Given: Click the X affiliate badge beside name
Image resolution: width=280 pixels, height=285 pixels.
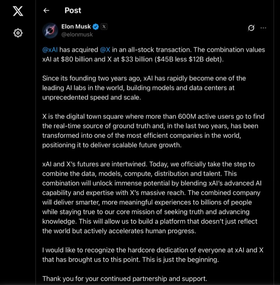Looking at the screenshot, I should [104, 27].
